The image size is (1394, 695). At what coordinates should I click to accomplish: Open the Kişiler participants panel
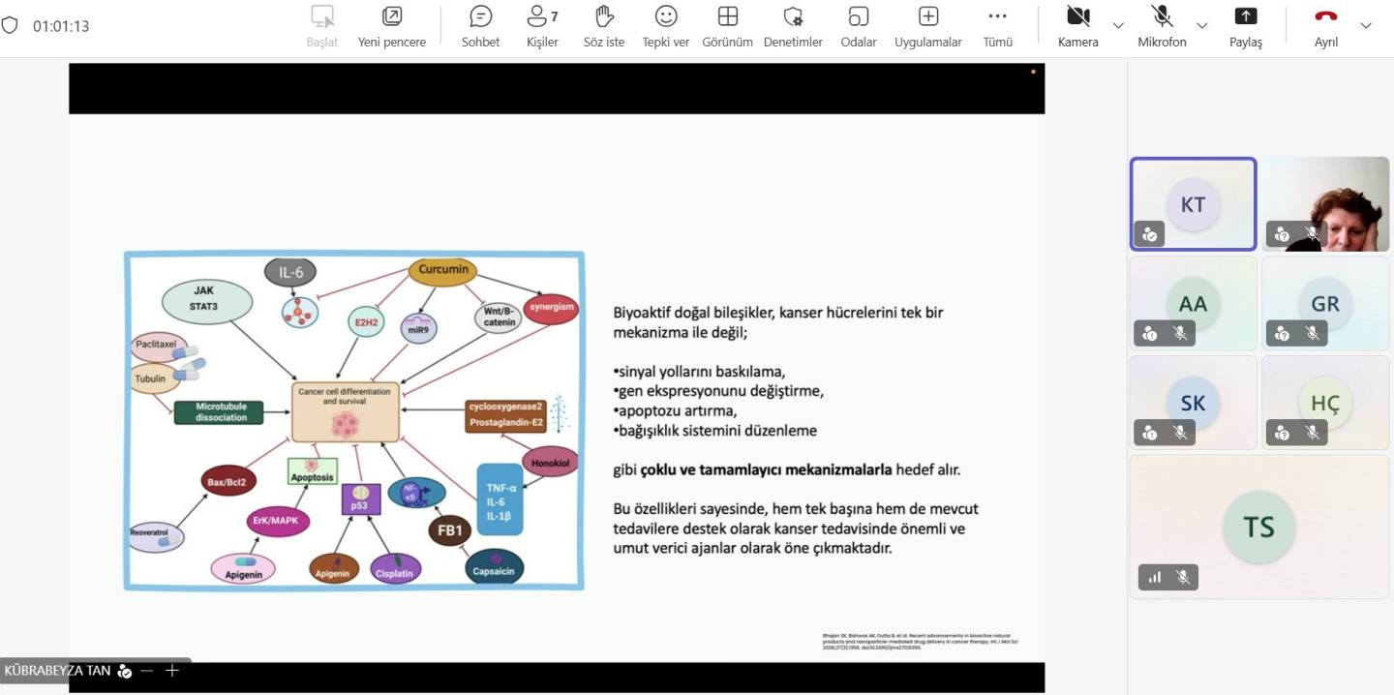tap(542, 27)
